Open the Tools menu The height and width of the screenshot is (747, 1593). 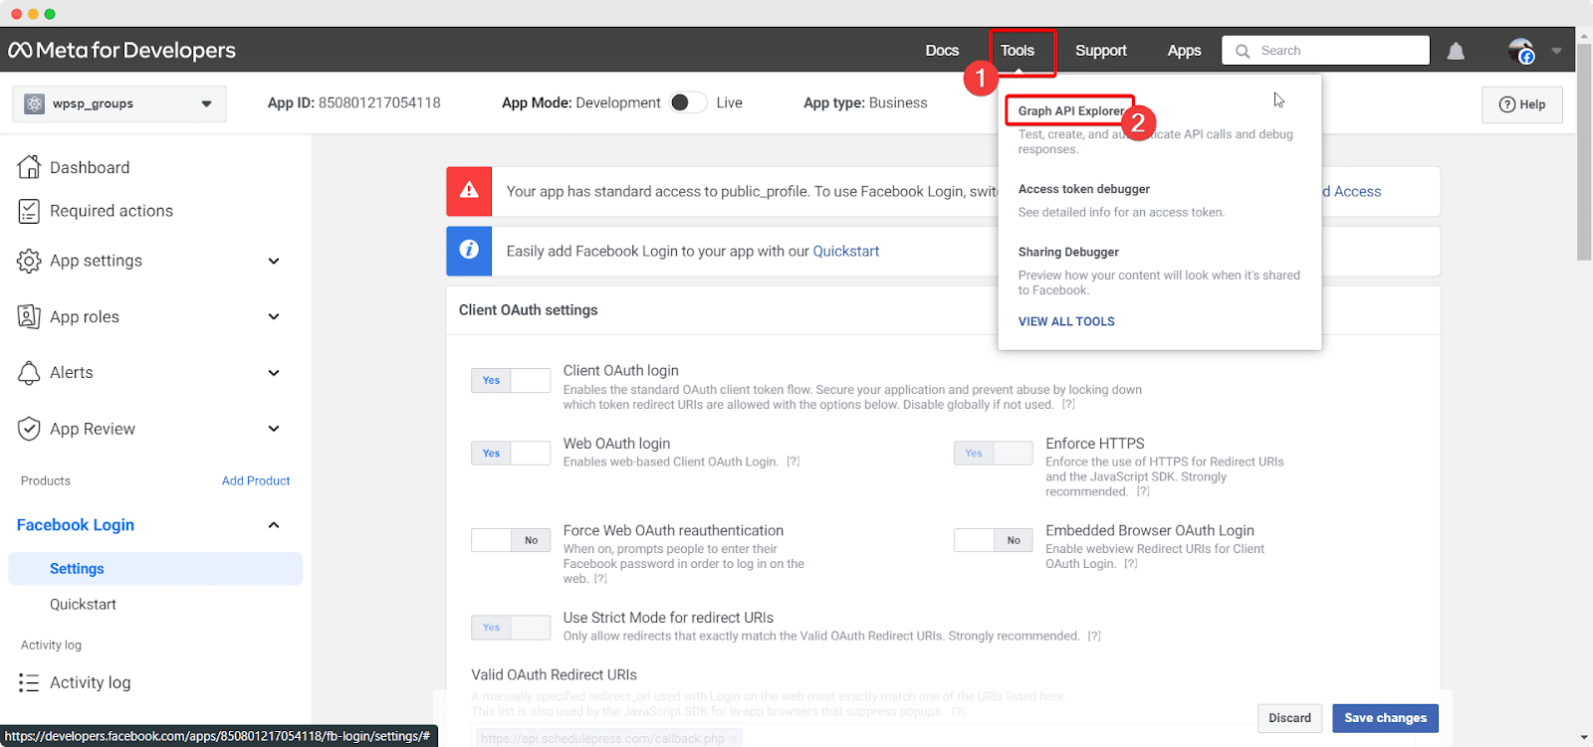[1018, 51]
